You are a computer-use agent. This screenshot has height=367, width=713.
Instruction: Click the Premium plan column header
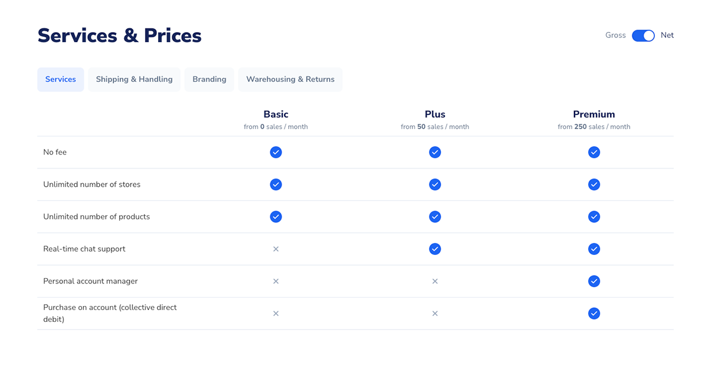[594, 114]
